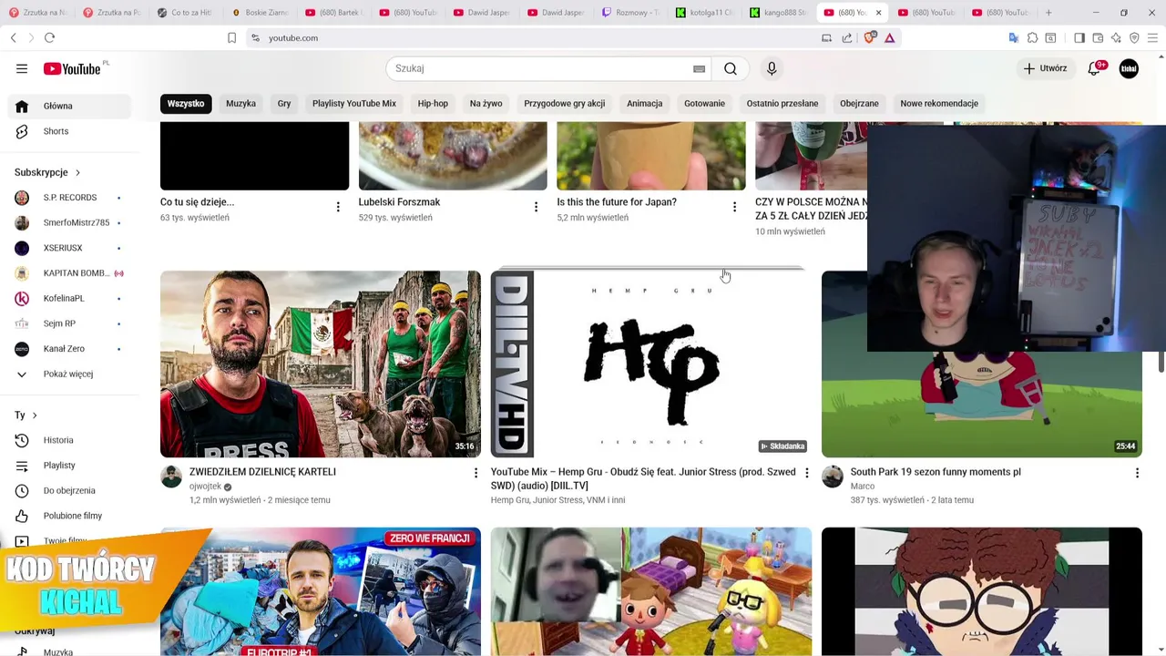Open the S.P. RECORDS subscription channel

point(69,198)
